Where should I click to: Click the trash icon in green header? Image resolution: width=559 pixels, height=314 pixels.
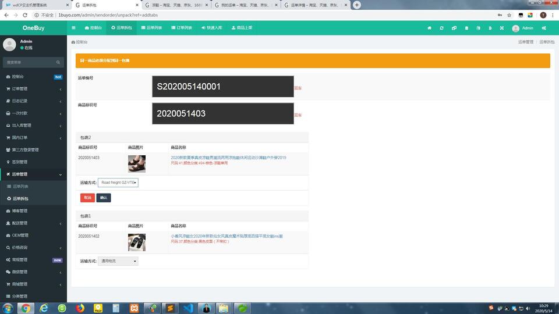coord(466,28)
